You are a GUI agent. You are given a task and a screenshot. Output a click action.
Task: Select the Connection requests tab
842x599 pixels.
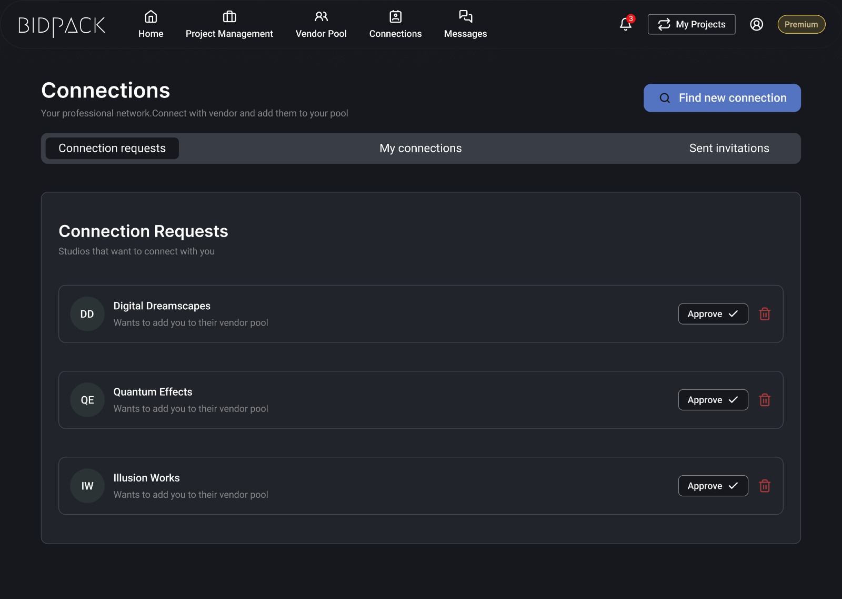tap(112, 149)
